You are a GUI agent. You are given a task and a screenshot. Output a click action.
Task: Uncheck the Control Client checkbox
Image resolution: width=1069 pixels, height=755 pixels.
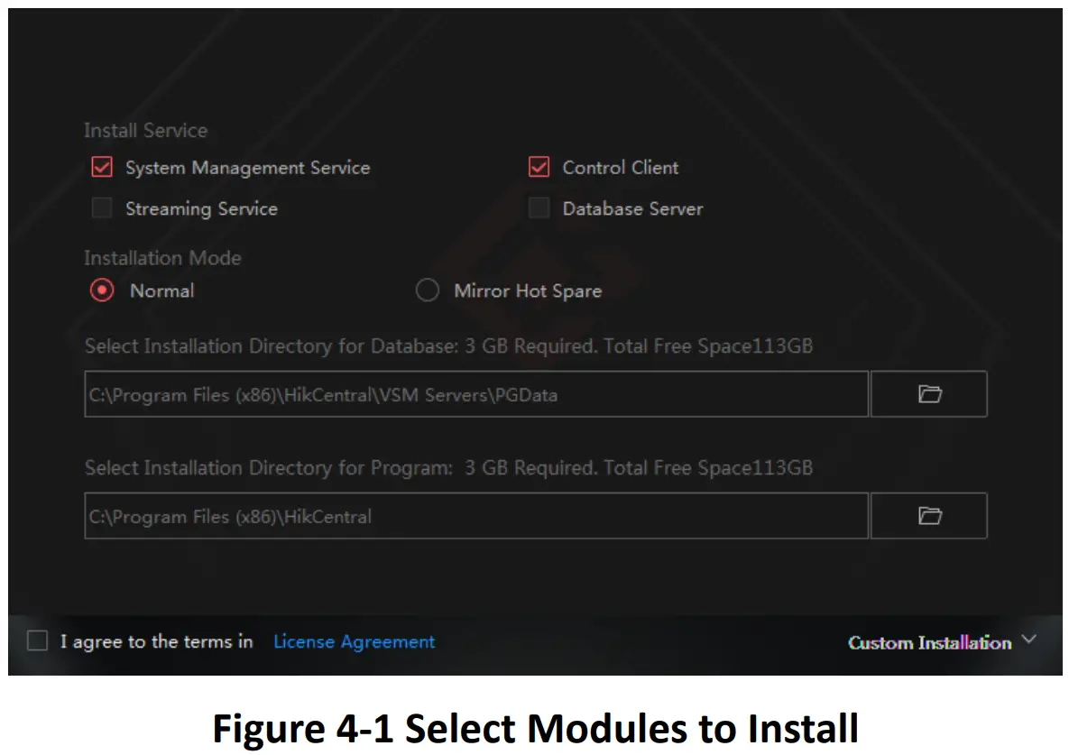point(539,167)
